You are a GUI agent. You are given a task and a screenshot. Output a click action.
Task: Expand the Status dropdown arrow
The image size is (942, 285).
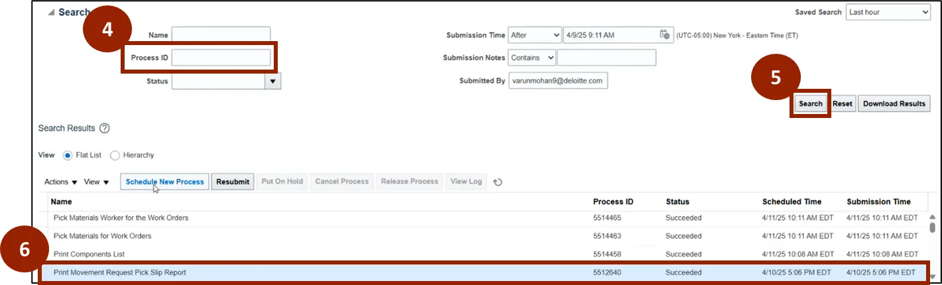273,81
